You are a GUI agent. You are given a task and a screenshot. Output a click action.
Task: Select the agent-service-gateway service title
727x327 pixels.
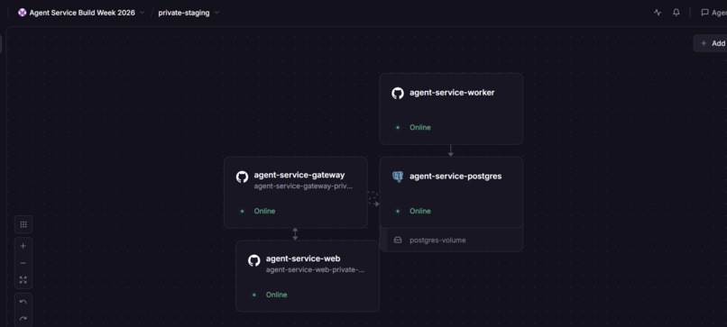[299, 175]
